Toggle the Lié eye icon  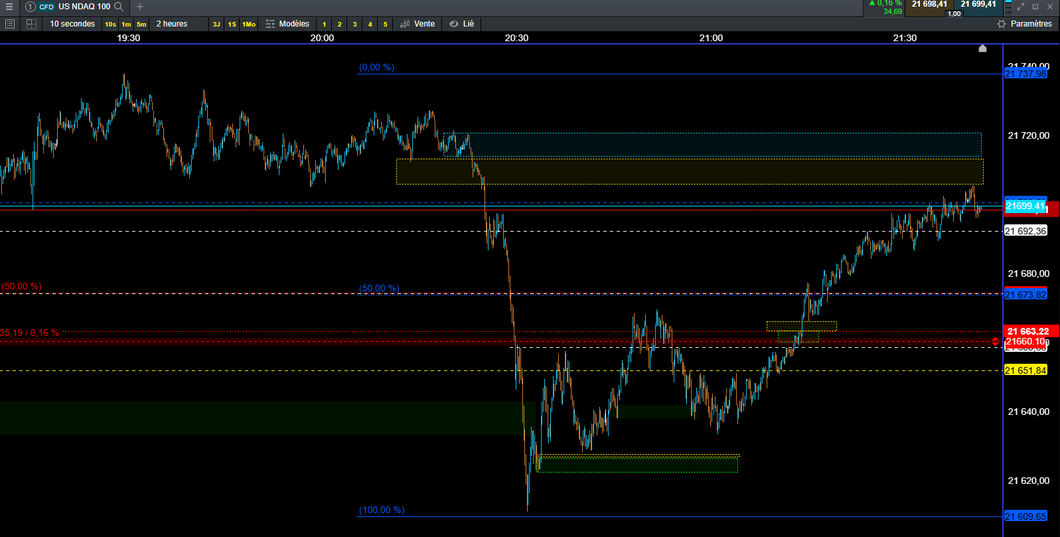tap(454, 24)
